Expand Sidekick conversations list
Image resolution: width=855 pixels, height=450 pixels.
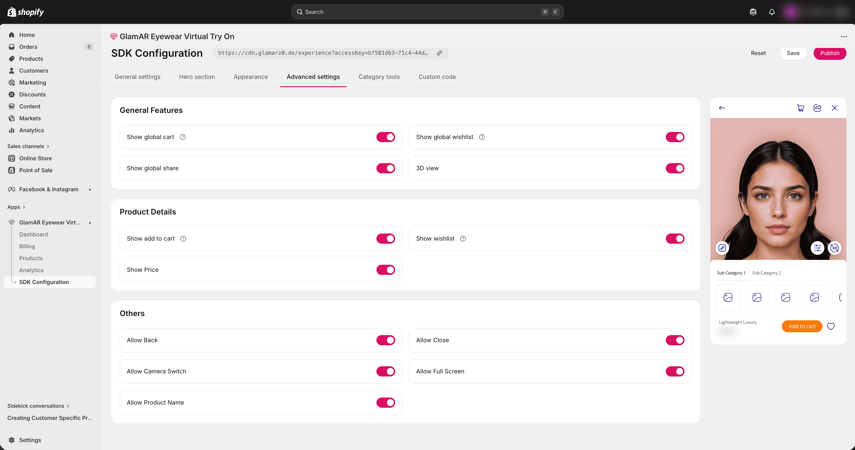tap(38, 406)
